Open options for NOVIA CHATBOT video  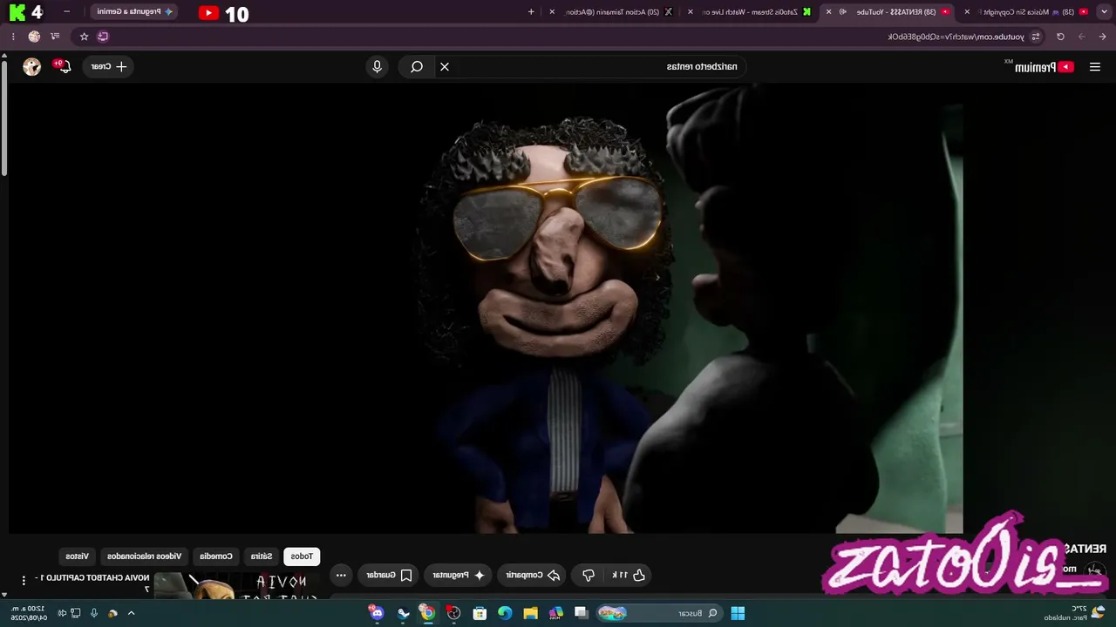point(24,580)
